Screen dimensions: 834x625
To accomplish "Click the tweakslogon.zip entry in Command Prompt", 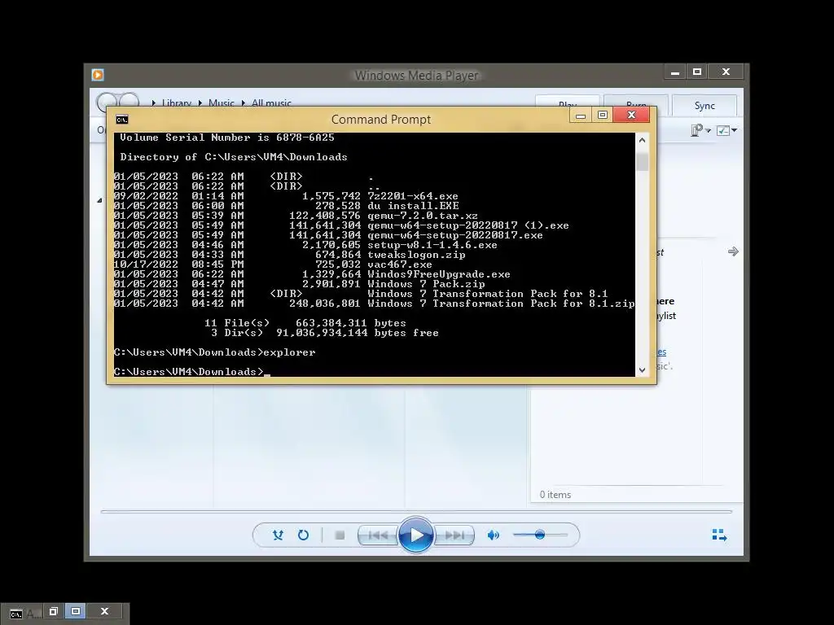I will click(x=416, y=255).
